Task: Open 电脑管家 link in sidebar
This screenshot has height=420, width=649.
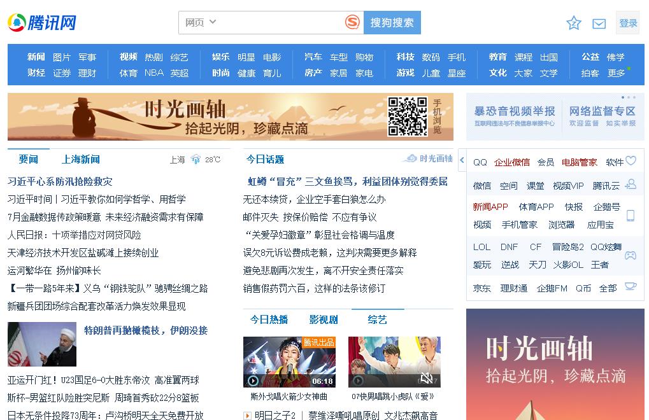Action: click(580, 162)
